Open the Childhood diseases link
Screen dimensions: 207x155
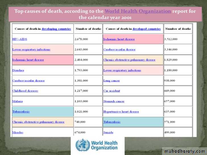[x=25, y=91]
